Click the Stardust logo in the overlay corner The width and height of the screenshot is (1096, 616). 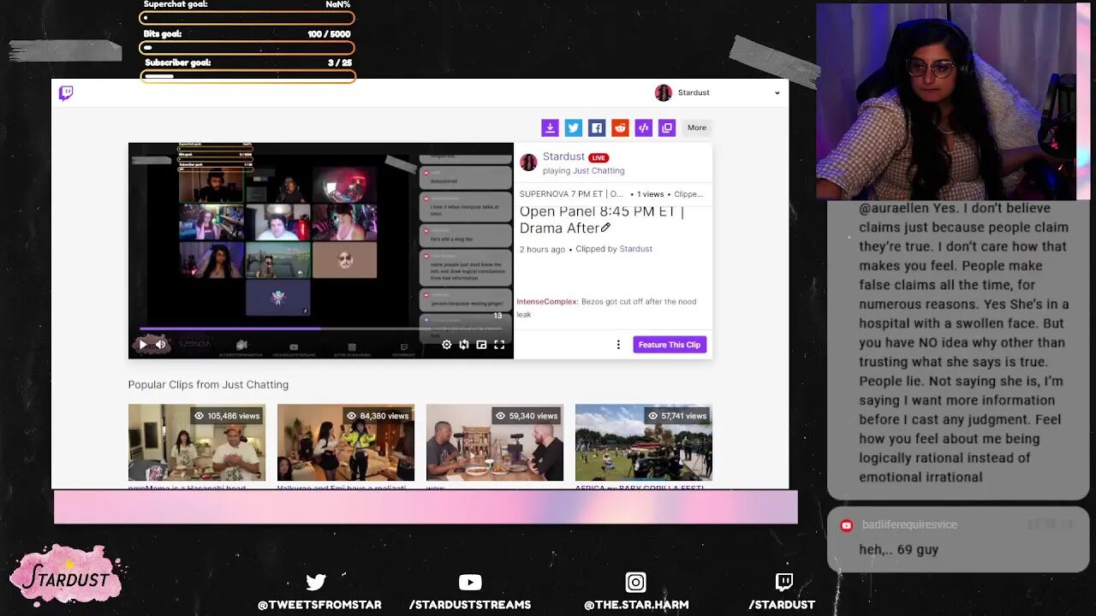65,578
